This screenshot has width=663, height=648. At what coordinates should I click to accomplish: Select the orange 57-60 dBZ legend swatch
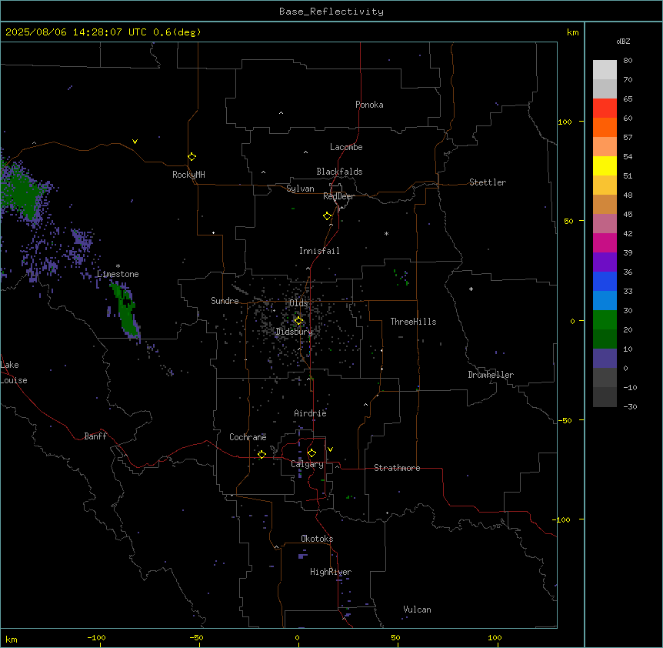coord(605,127)
